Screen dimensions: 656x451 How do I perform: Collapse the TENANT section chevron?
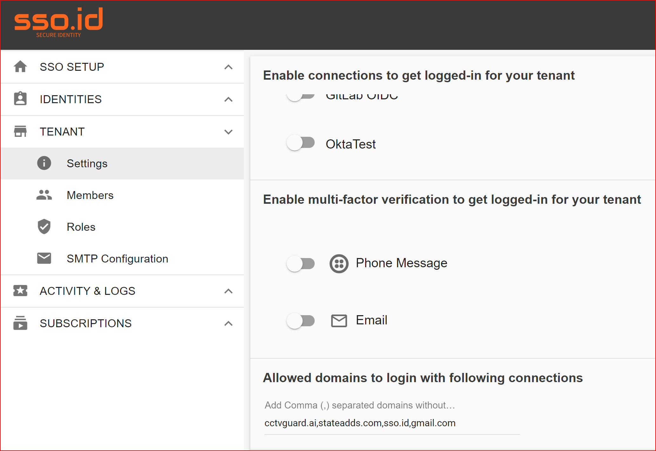(x=228, y=132)
